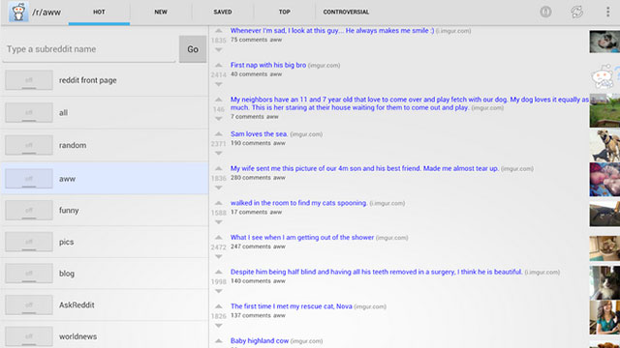Click the Go button
This screenshot has width=620, height=348.
[x=193, y=49]
